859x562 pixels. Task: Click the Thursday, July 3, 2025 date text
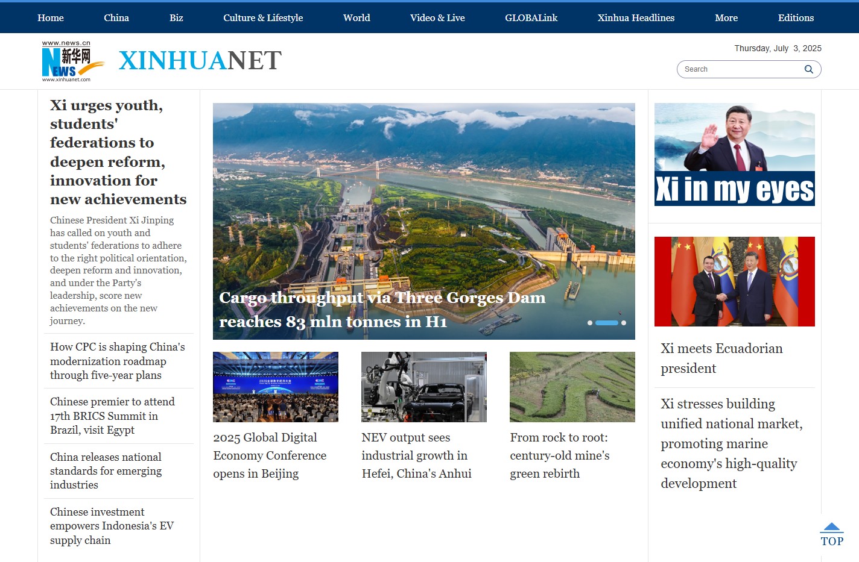778,48
